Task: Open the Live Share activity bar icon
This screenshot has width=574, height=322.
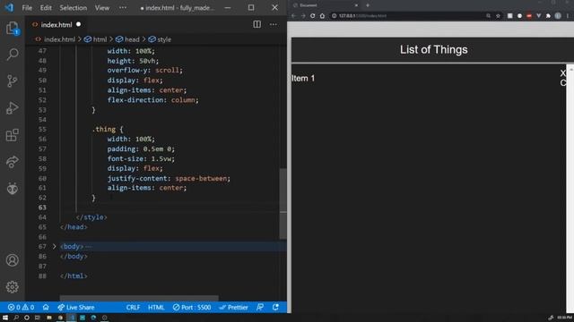Action: (x=12, y=162)
